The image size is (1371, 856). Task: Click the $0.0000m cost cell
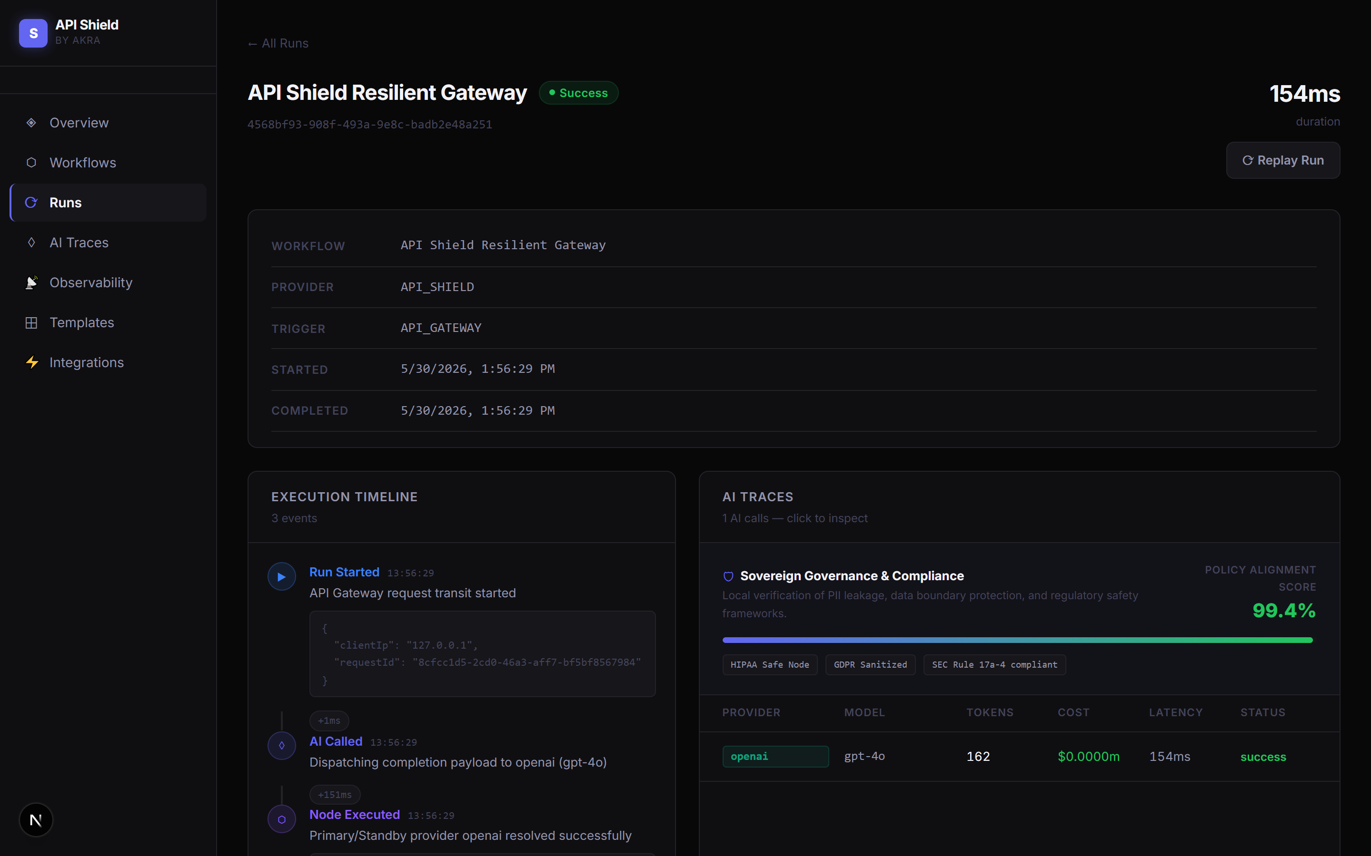(x=1089, y=756)
